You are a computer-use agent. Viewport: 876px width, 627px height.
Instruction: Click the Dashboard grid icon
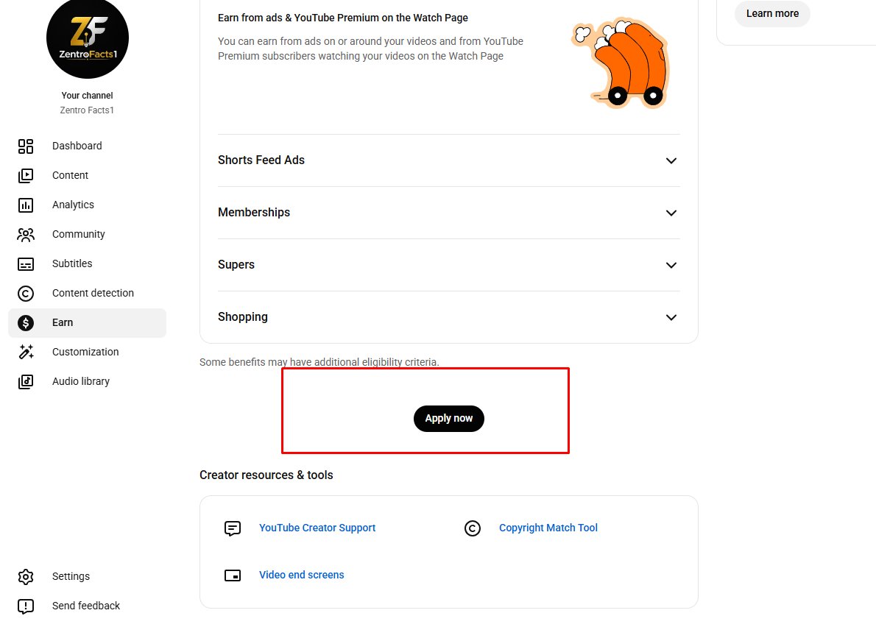[26, 146]
